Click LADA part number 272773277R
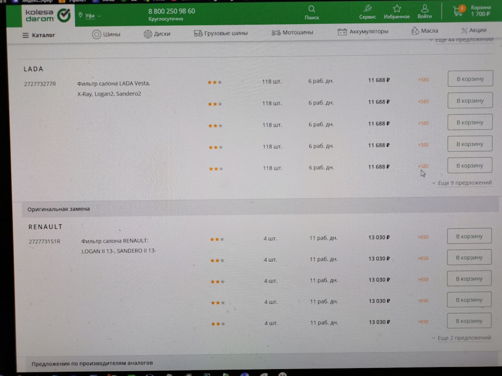This screenshot has width=502, height=376. point(40,84)
